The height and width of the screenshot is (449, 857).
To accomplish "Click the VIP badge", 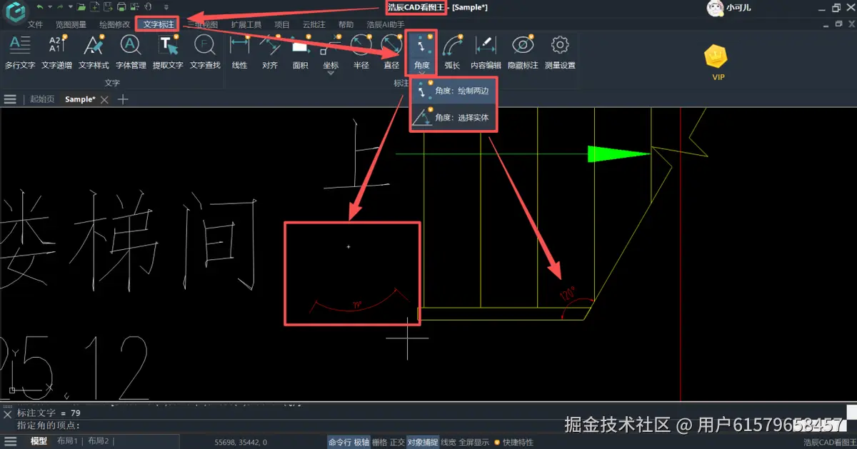I will point(718,62).
